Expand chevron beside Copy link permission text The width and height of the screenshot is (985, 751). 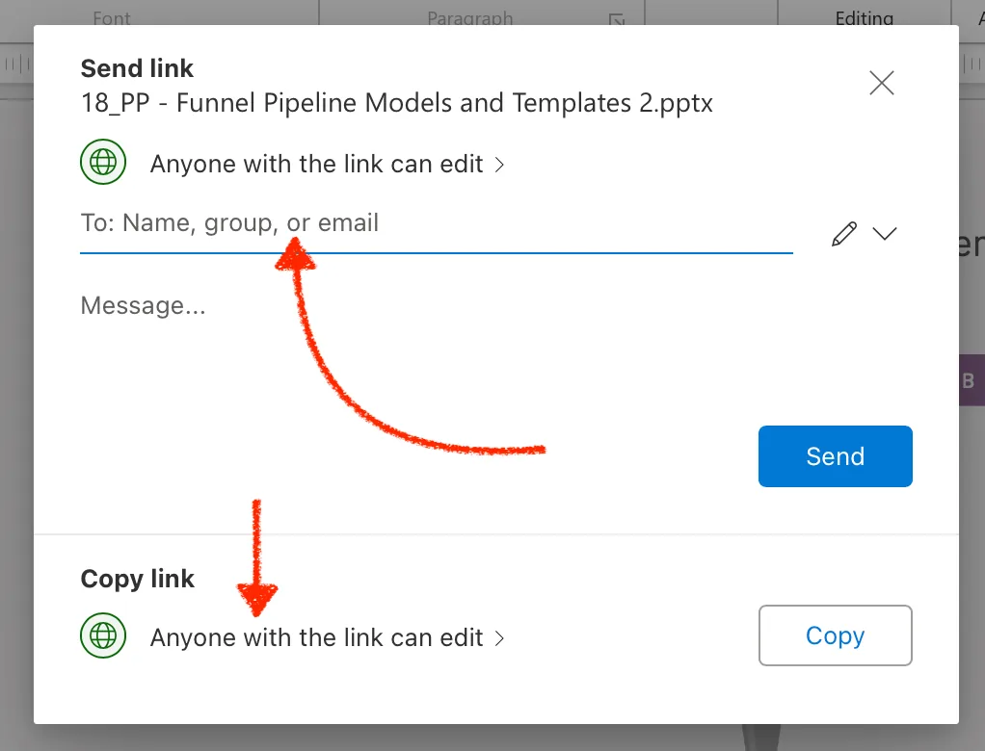[499, 638]
